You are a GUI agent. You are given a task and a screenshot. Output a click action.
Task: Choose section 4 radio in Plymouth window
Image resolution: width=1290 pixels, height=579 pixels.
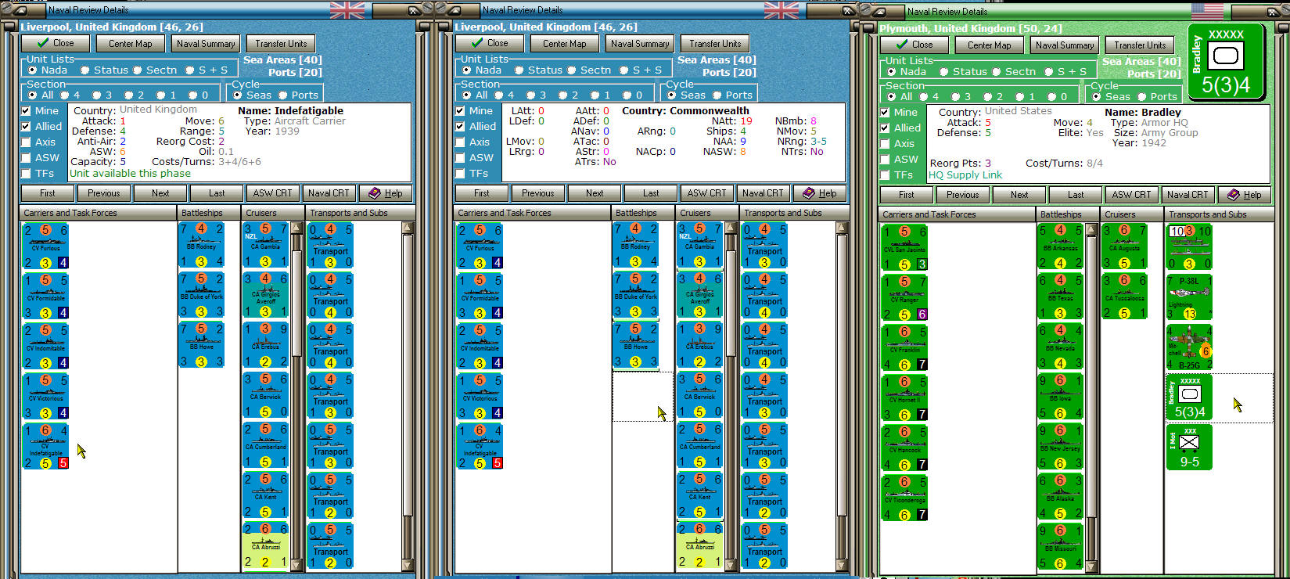click(929, 97)
